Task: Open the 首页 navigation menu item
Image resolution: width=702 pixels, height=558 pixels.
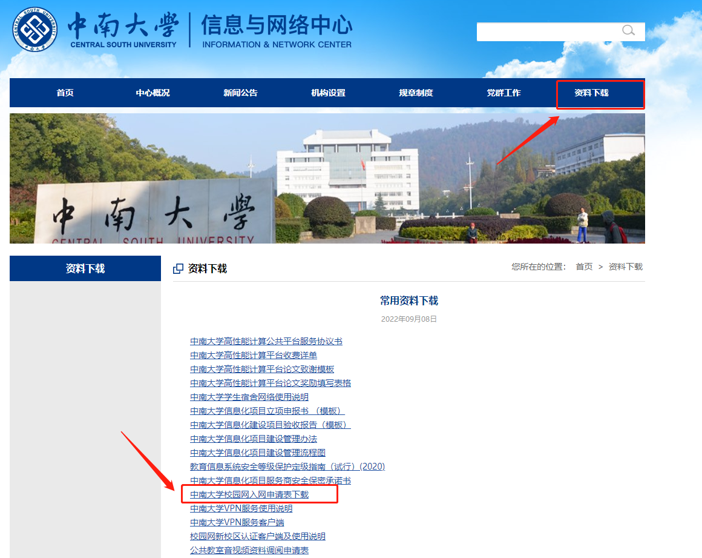Action: coord(65,93)
